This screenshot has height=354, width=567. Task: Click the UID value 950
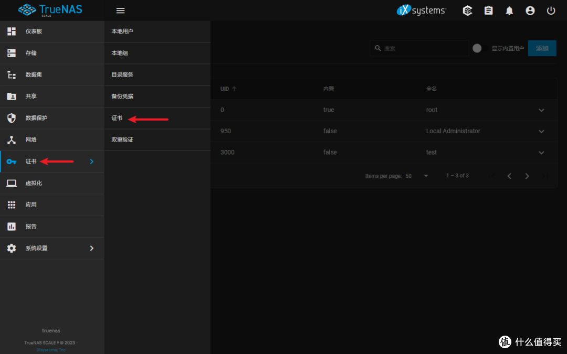point(226,131)
